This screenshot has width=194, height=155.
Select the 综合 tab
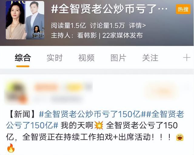pyautogui.click(x=23, y=58)
